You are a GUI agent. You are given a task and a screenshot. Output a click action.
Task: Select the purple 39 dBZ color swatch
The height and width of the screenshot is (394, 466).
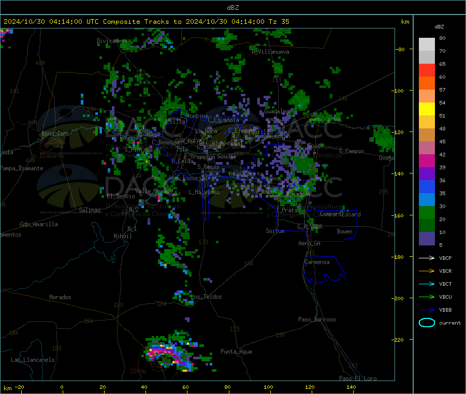427,174
